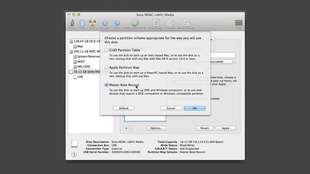Image resolution: width=310 pixels, height=174 pixels.
Task: Click Cancel in the partition scheme dialog
Action: pyautogui.click(x=171, y=108)
